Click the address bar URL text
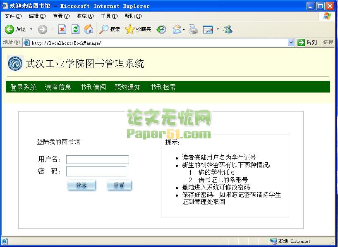 (x=66, y=43)
